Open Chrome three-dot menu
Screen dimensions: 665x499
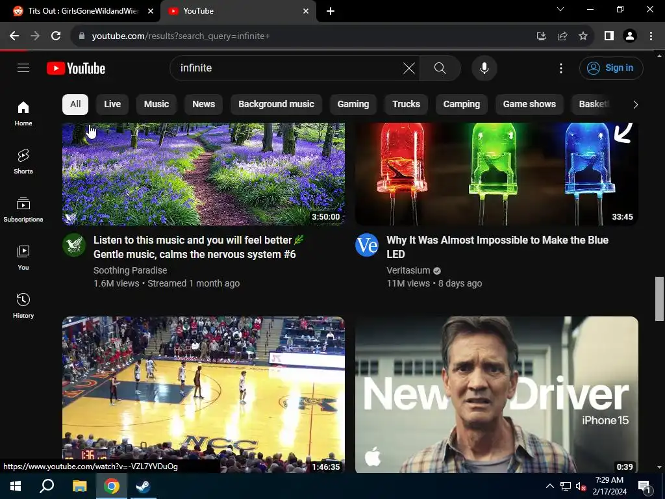(x=651, y=36)
